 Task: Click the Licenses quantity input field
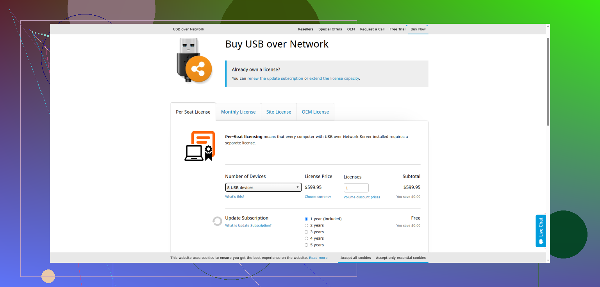click(356, 188)
